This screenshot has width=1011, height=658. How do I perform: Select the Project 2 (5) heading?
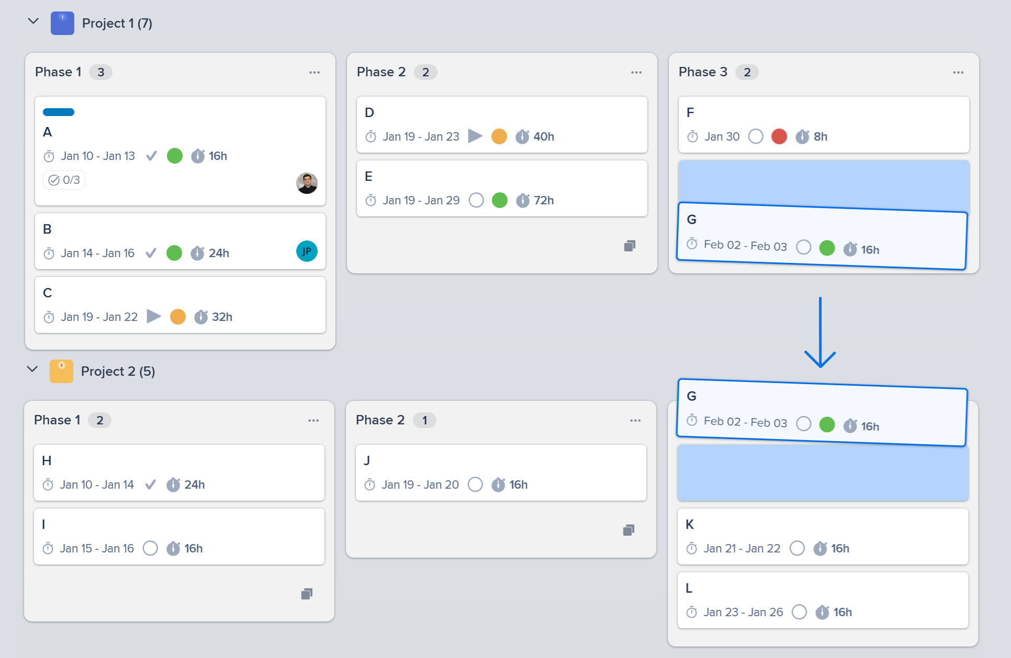[118, 372]
